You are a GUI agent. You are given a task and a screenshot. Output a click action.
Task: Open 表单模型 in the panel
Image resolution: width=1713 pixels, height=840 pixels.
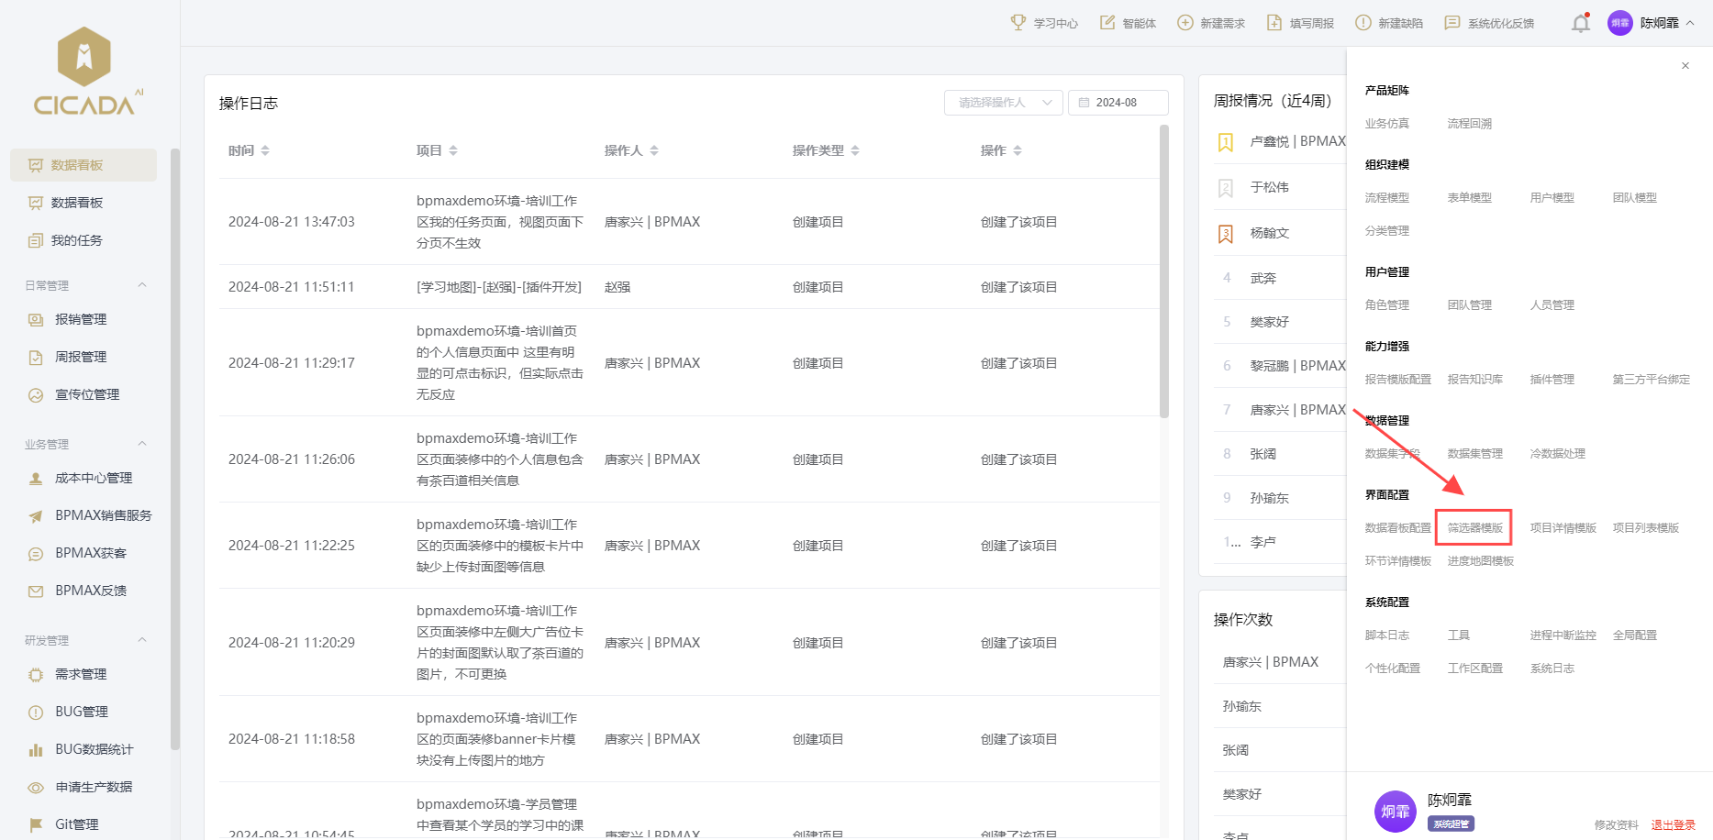[1469, 198]
